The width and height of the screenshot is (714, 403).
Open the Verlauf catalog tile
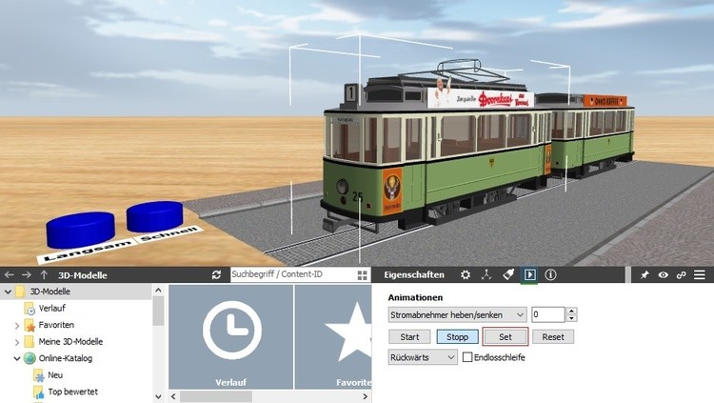(x=231, y=337)
